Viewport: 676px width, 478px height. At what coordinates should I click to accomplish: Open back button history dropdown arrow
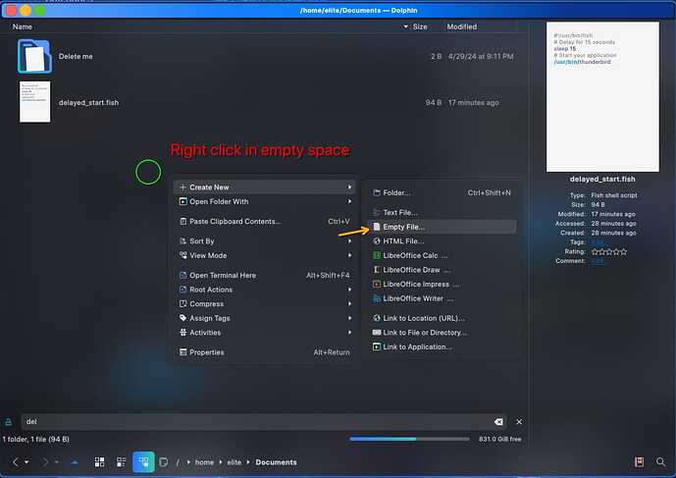click(x=26, y=461)
